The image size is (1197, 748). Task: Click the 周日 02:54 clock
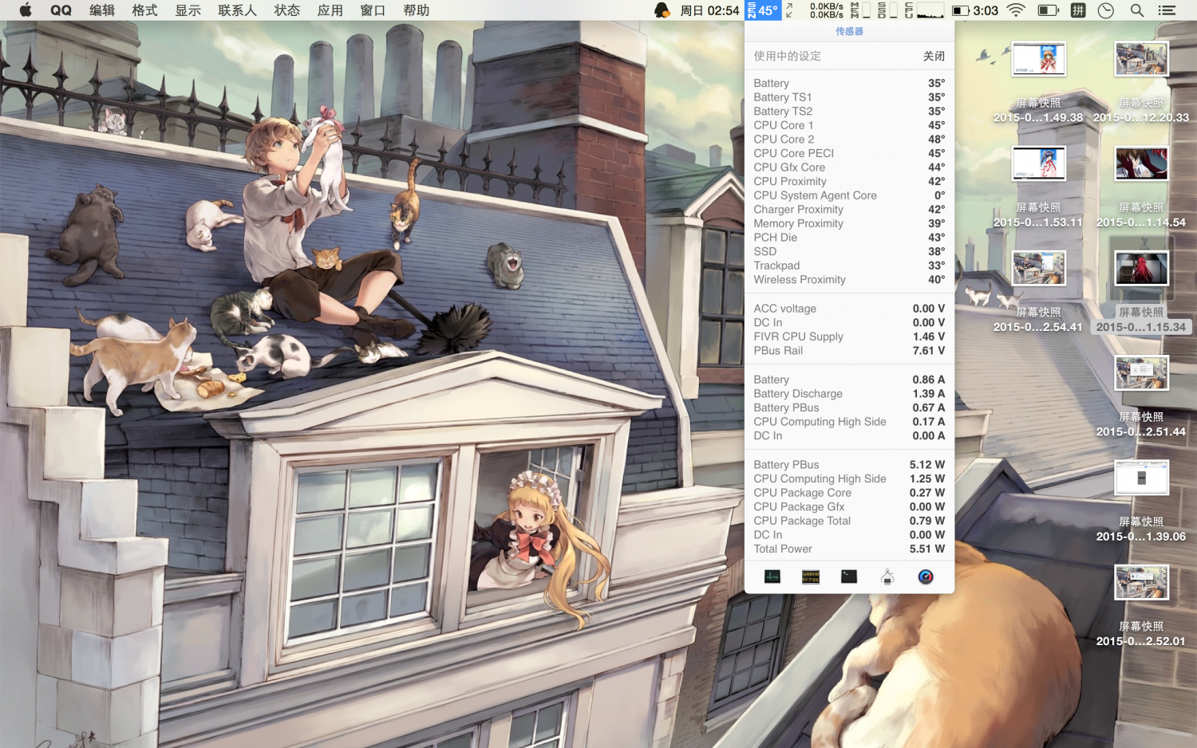tap(709, 10)
